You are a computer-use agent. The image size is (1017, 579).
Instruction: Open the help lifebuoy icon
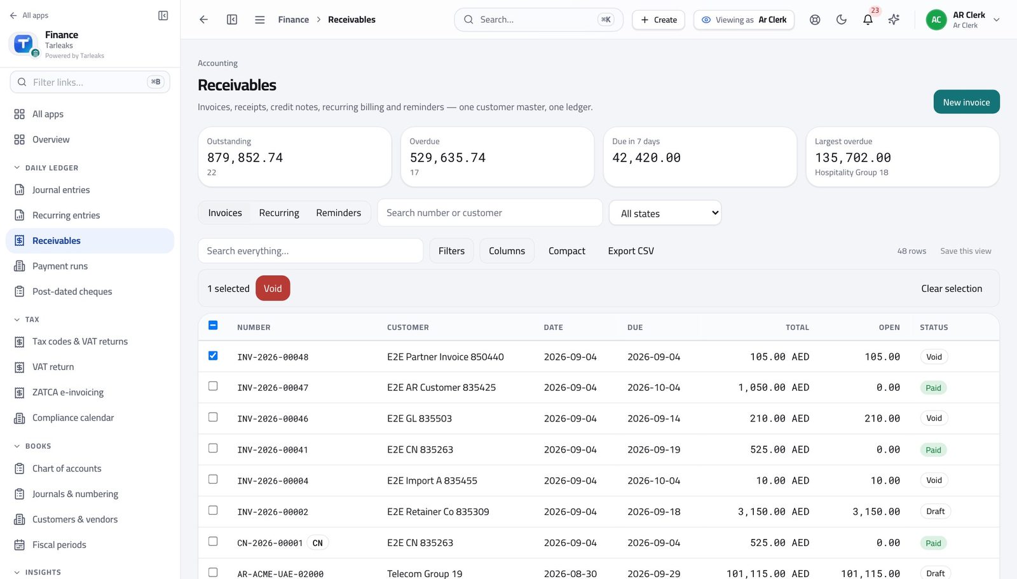tap(815, 20)
